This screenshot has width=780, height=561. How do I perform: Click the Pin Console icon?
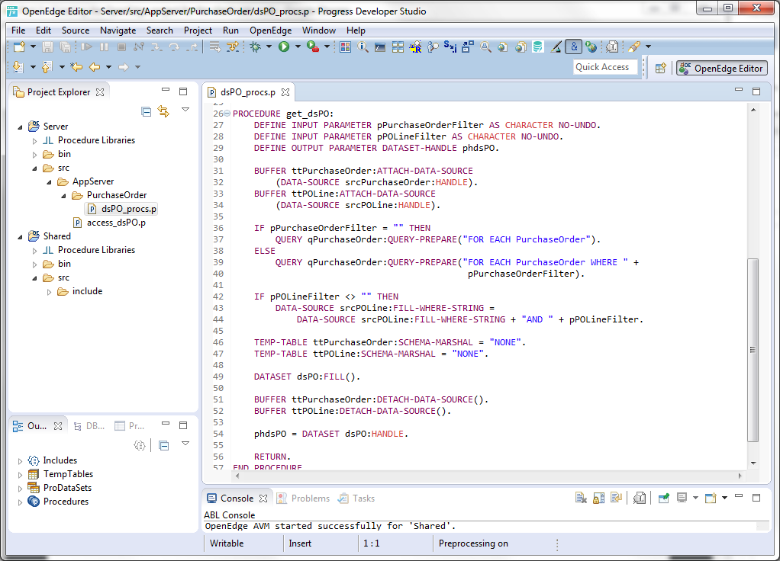663,498
